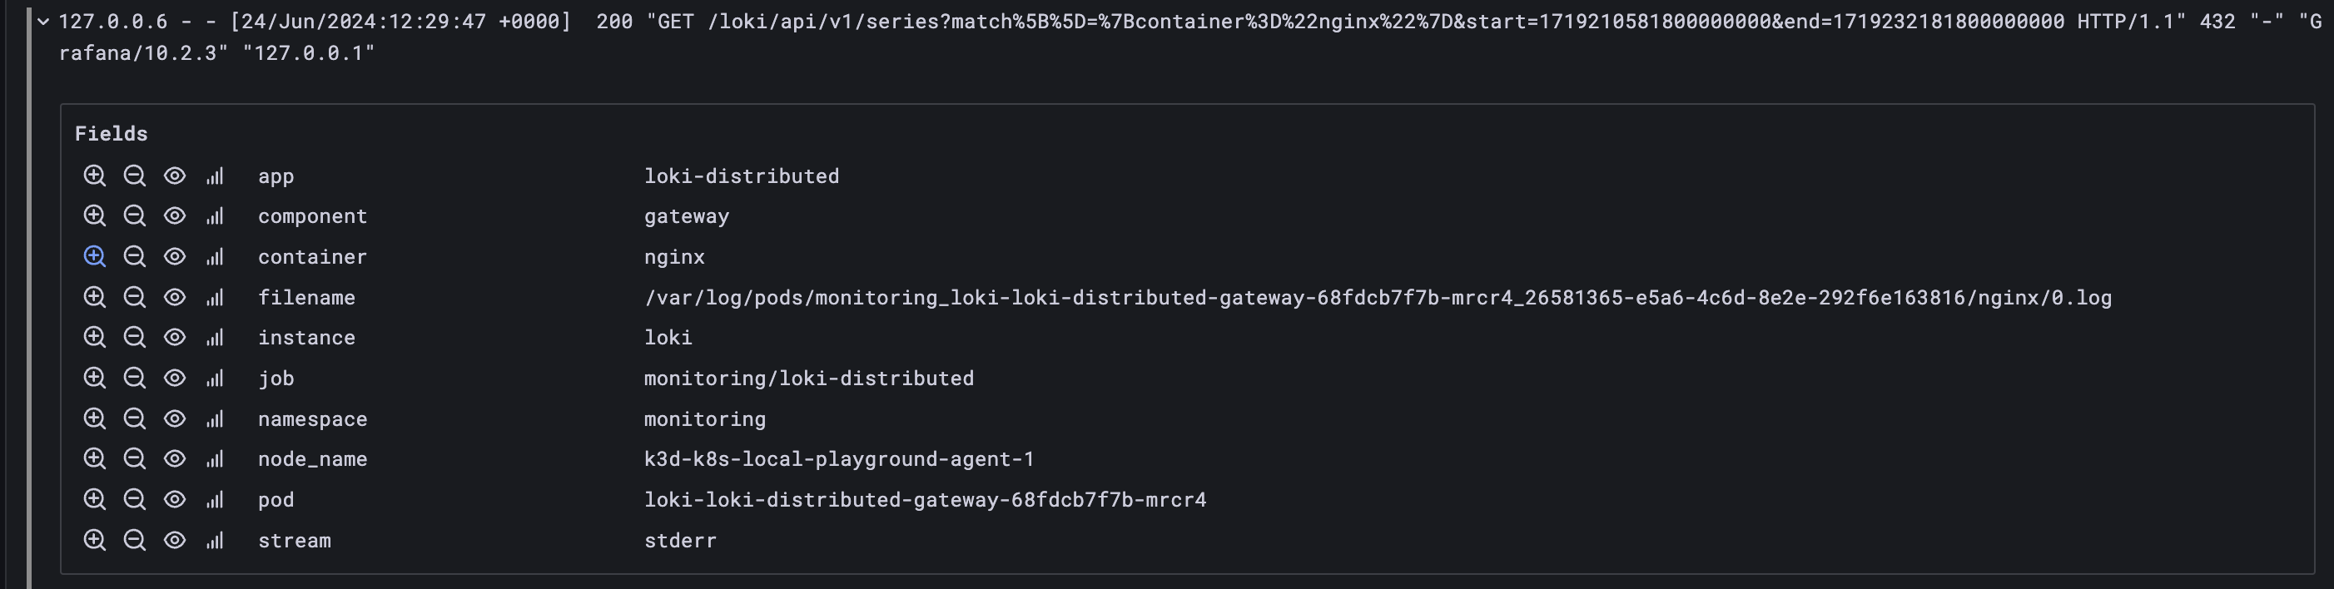Image resolution: width=2334 pixels, height=589 pixels.
Task: Toggle eye icon for stream field
Action: point(175,540)
